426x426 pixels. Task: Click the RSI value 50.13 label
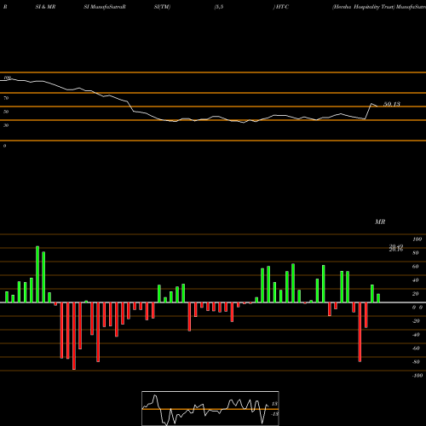pyautogui.click(x=392, y=104)
